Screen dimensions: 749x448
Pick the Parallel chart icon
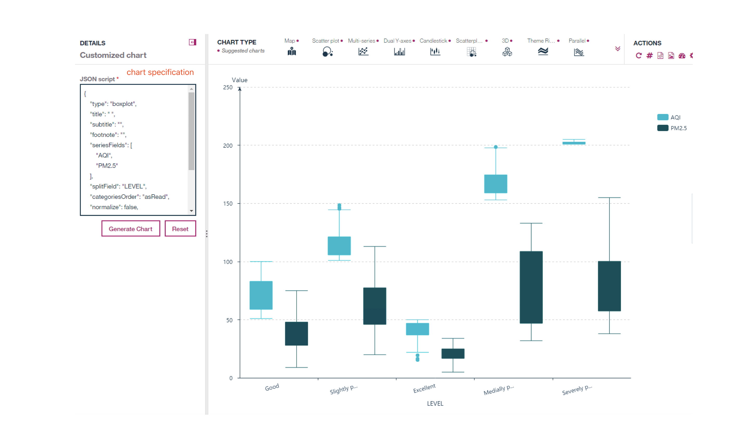(x=579, y=52)
